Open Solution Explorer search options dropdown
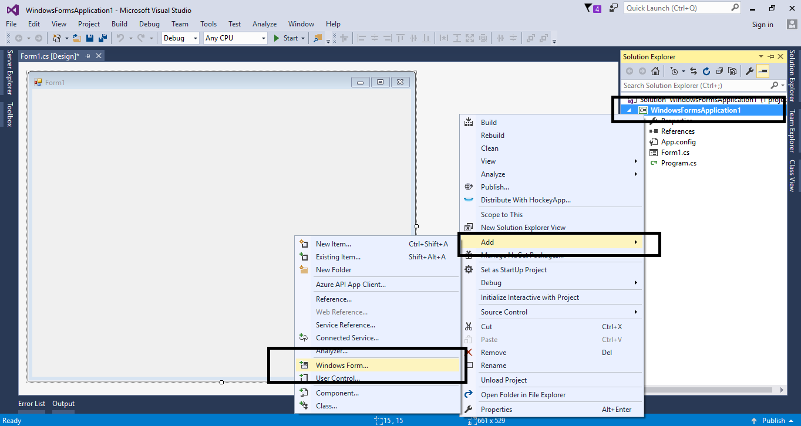The height and width of the screenshot is (426, 801). tap(783, 86)
